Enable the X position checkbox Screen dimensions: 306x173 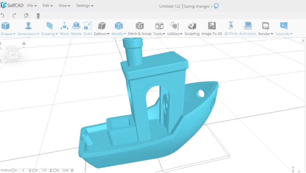tap(13, 170)
